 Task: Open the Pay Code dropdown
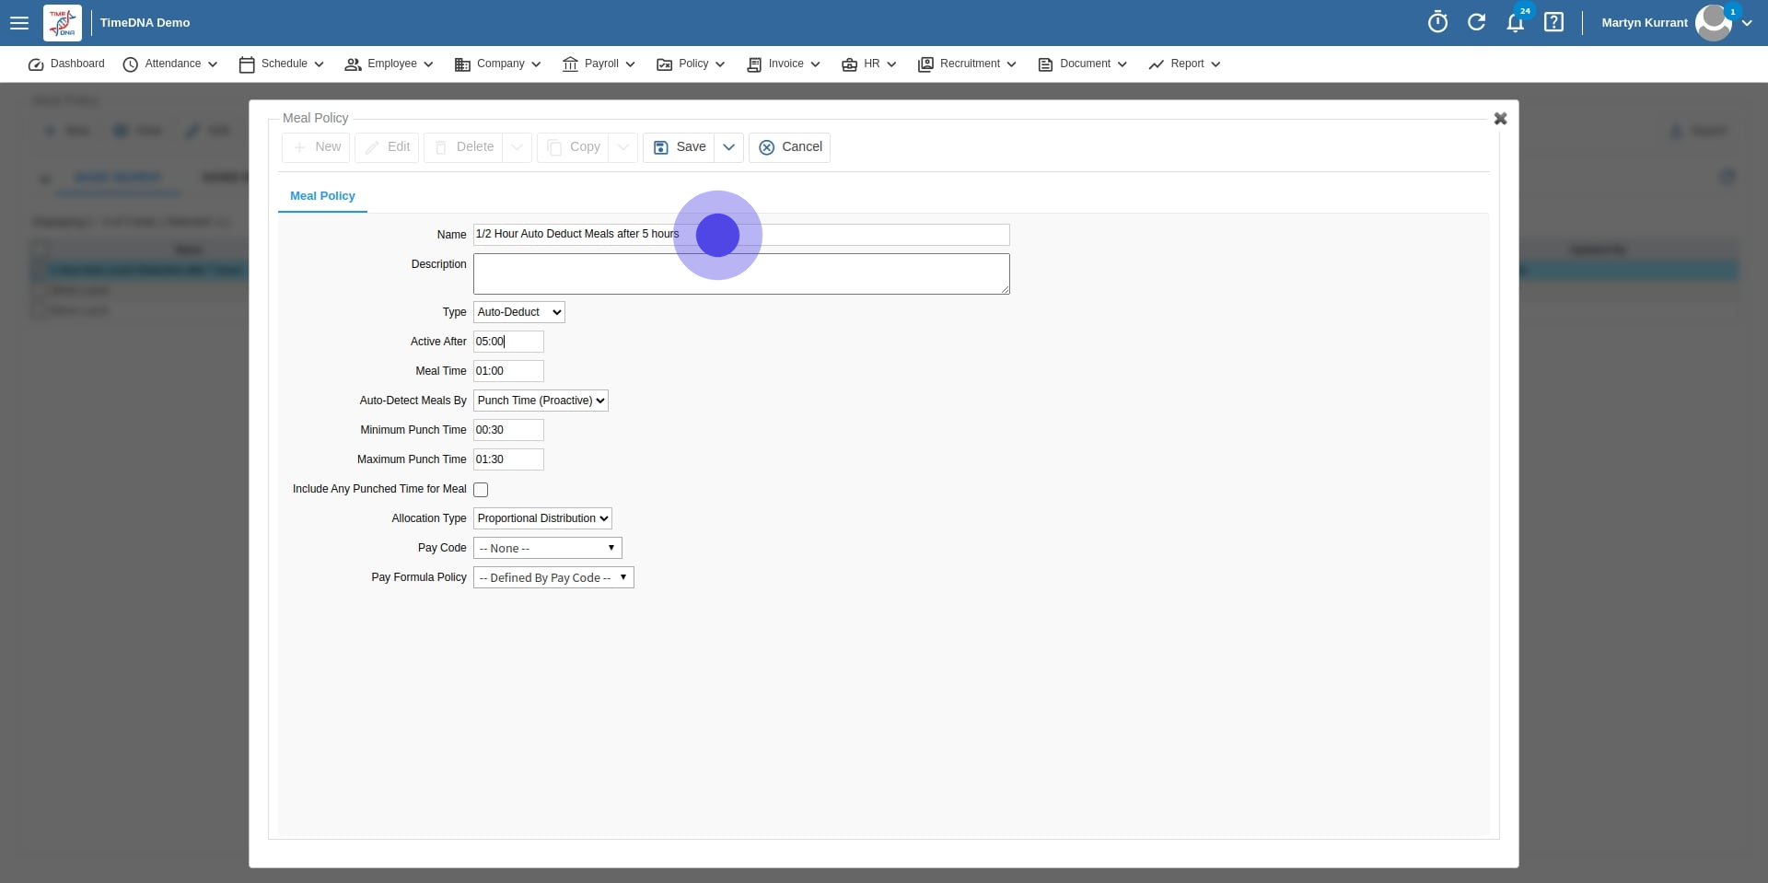click(x=547, y=548)
